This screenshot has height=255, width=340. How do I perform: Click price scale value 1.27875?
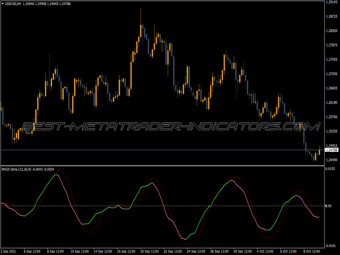[x=332, y=45]
